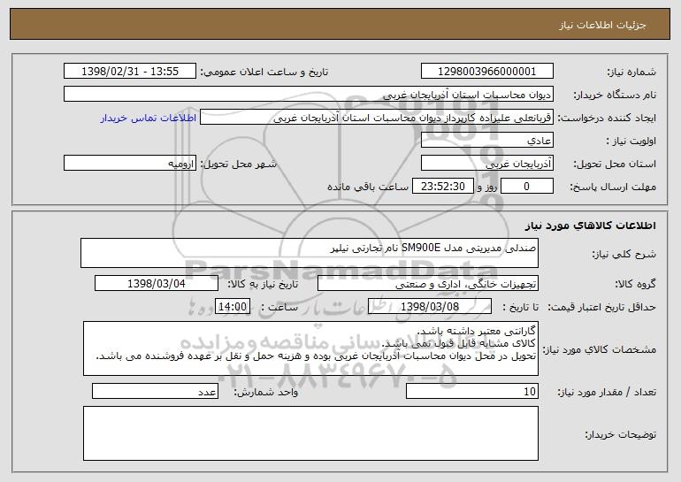The image size is (681, 482).
Task: Click the time field showing 14:00
Action: [233, 307]
